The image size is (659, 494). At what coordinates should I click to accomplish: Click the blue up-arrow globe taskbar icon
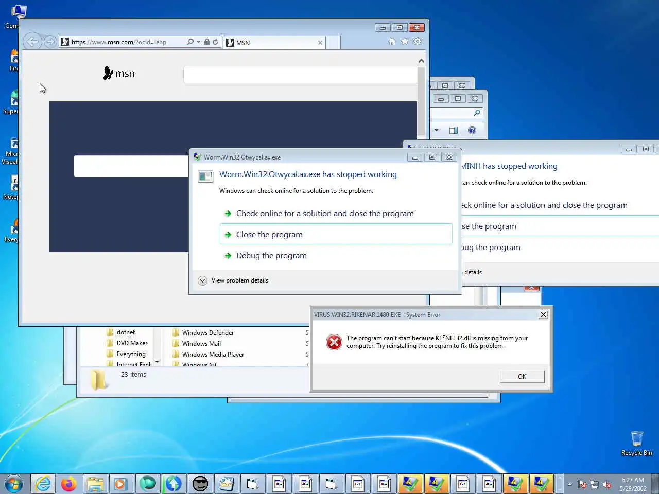click(174, 484)
